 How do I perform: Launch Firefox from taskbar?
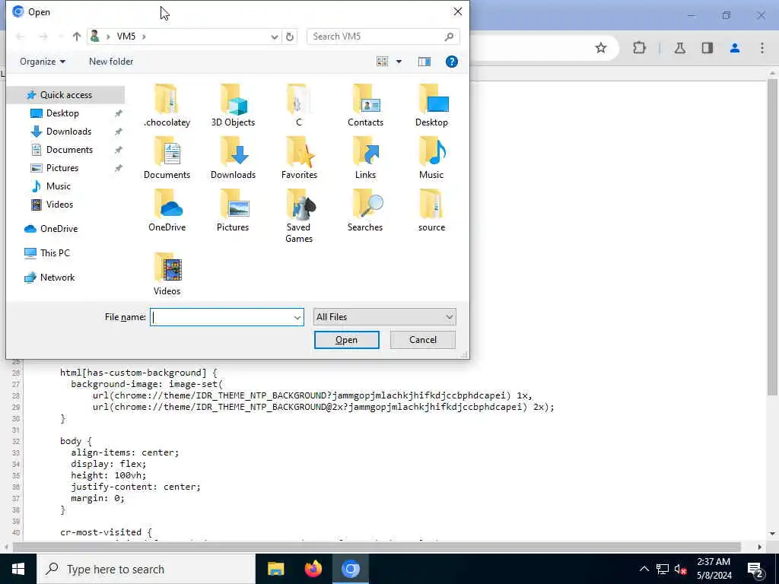313,569
